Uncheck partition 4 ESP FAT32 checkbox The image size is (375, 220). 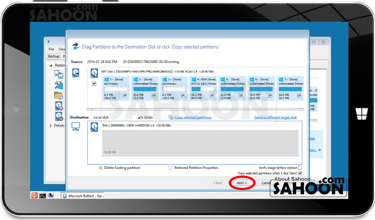212,96
